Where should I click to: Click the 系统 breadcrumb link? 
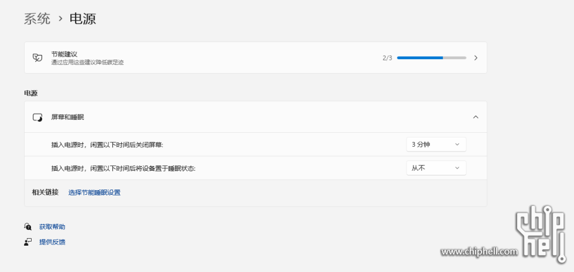pos(37,19)
